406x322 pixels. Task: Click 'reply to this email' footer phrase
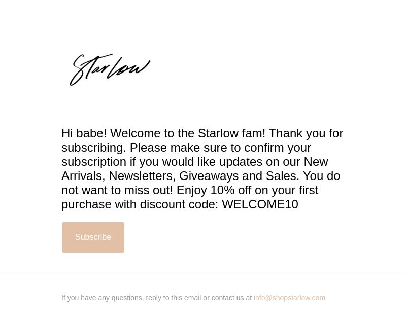point(173,298)
